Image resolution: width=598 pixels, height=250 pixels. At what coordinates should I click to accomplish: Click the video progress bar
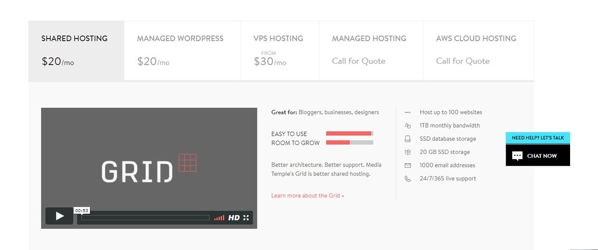pos(145,218)
